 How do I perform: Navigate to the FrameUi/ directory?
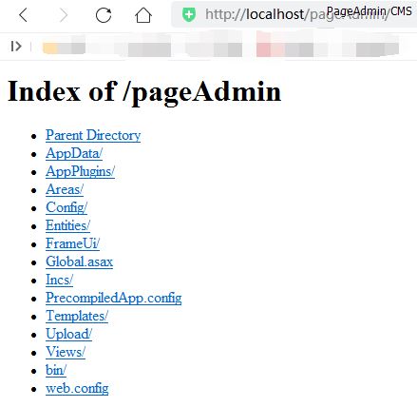click(x=72, y=243)
